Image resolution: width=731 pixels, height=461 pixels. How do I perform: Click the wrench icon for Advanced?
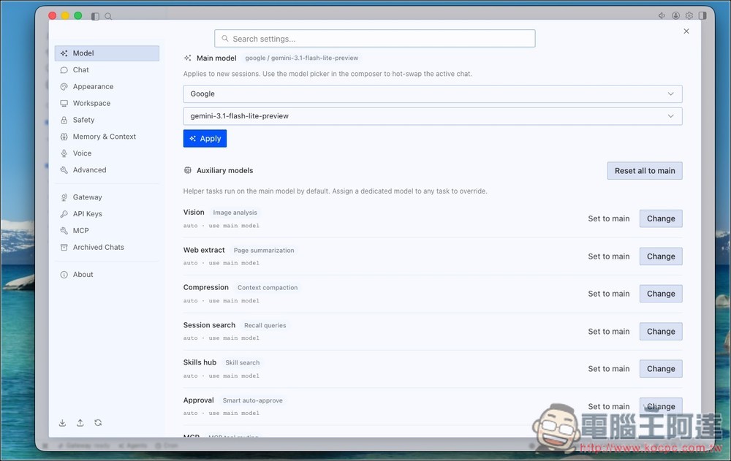[x=64, y=170]
